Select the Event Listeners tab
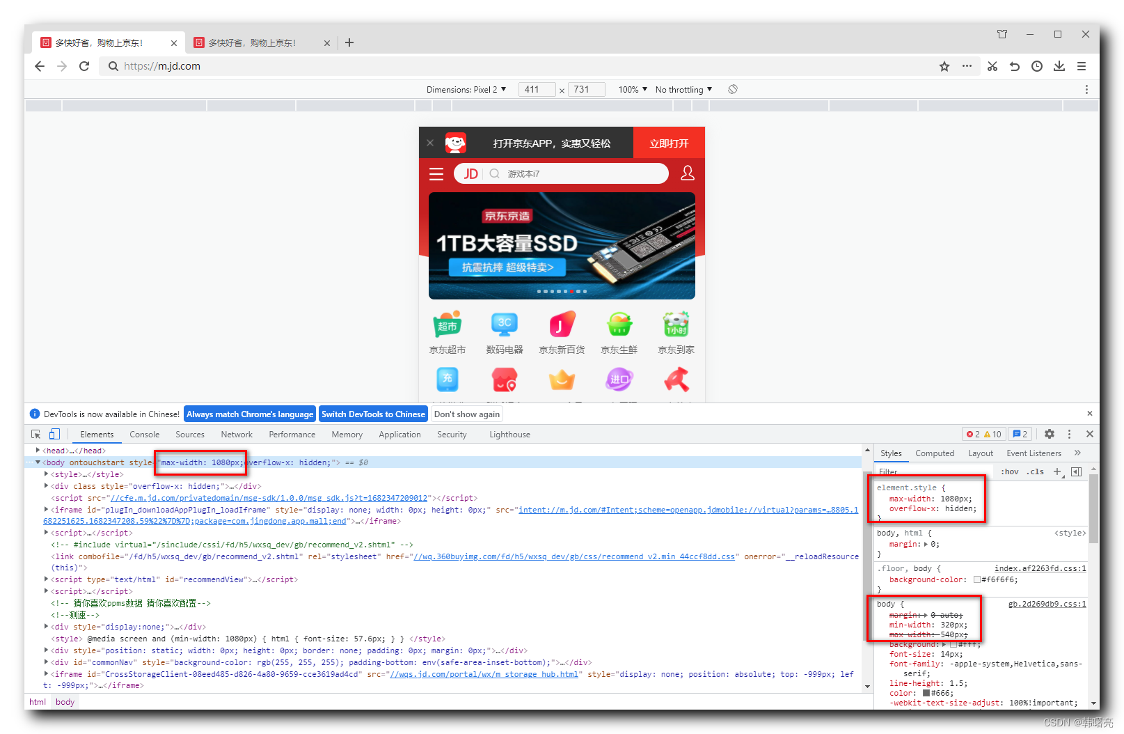Viewport: 1124px width, 734px height. click(x=1034, y=453)
